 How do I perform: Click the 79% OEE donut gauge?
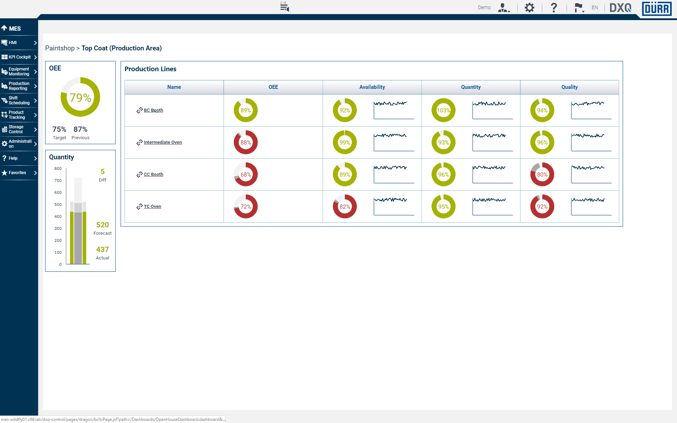tap(80, 97)
